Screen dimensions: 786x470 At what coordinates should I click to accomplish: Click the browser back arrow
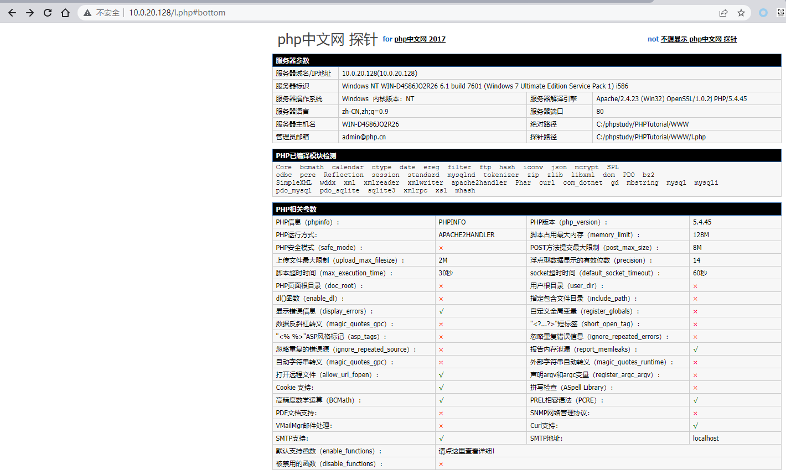(x=12, y=13)
